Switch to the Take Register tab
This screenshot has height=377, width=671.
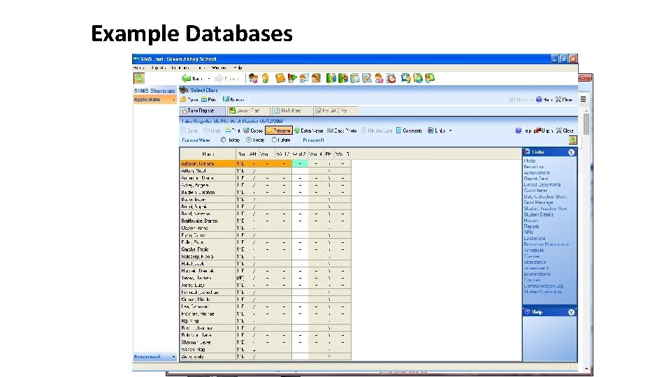(203, 111)
